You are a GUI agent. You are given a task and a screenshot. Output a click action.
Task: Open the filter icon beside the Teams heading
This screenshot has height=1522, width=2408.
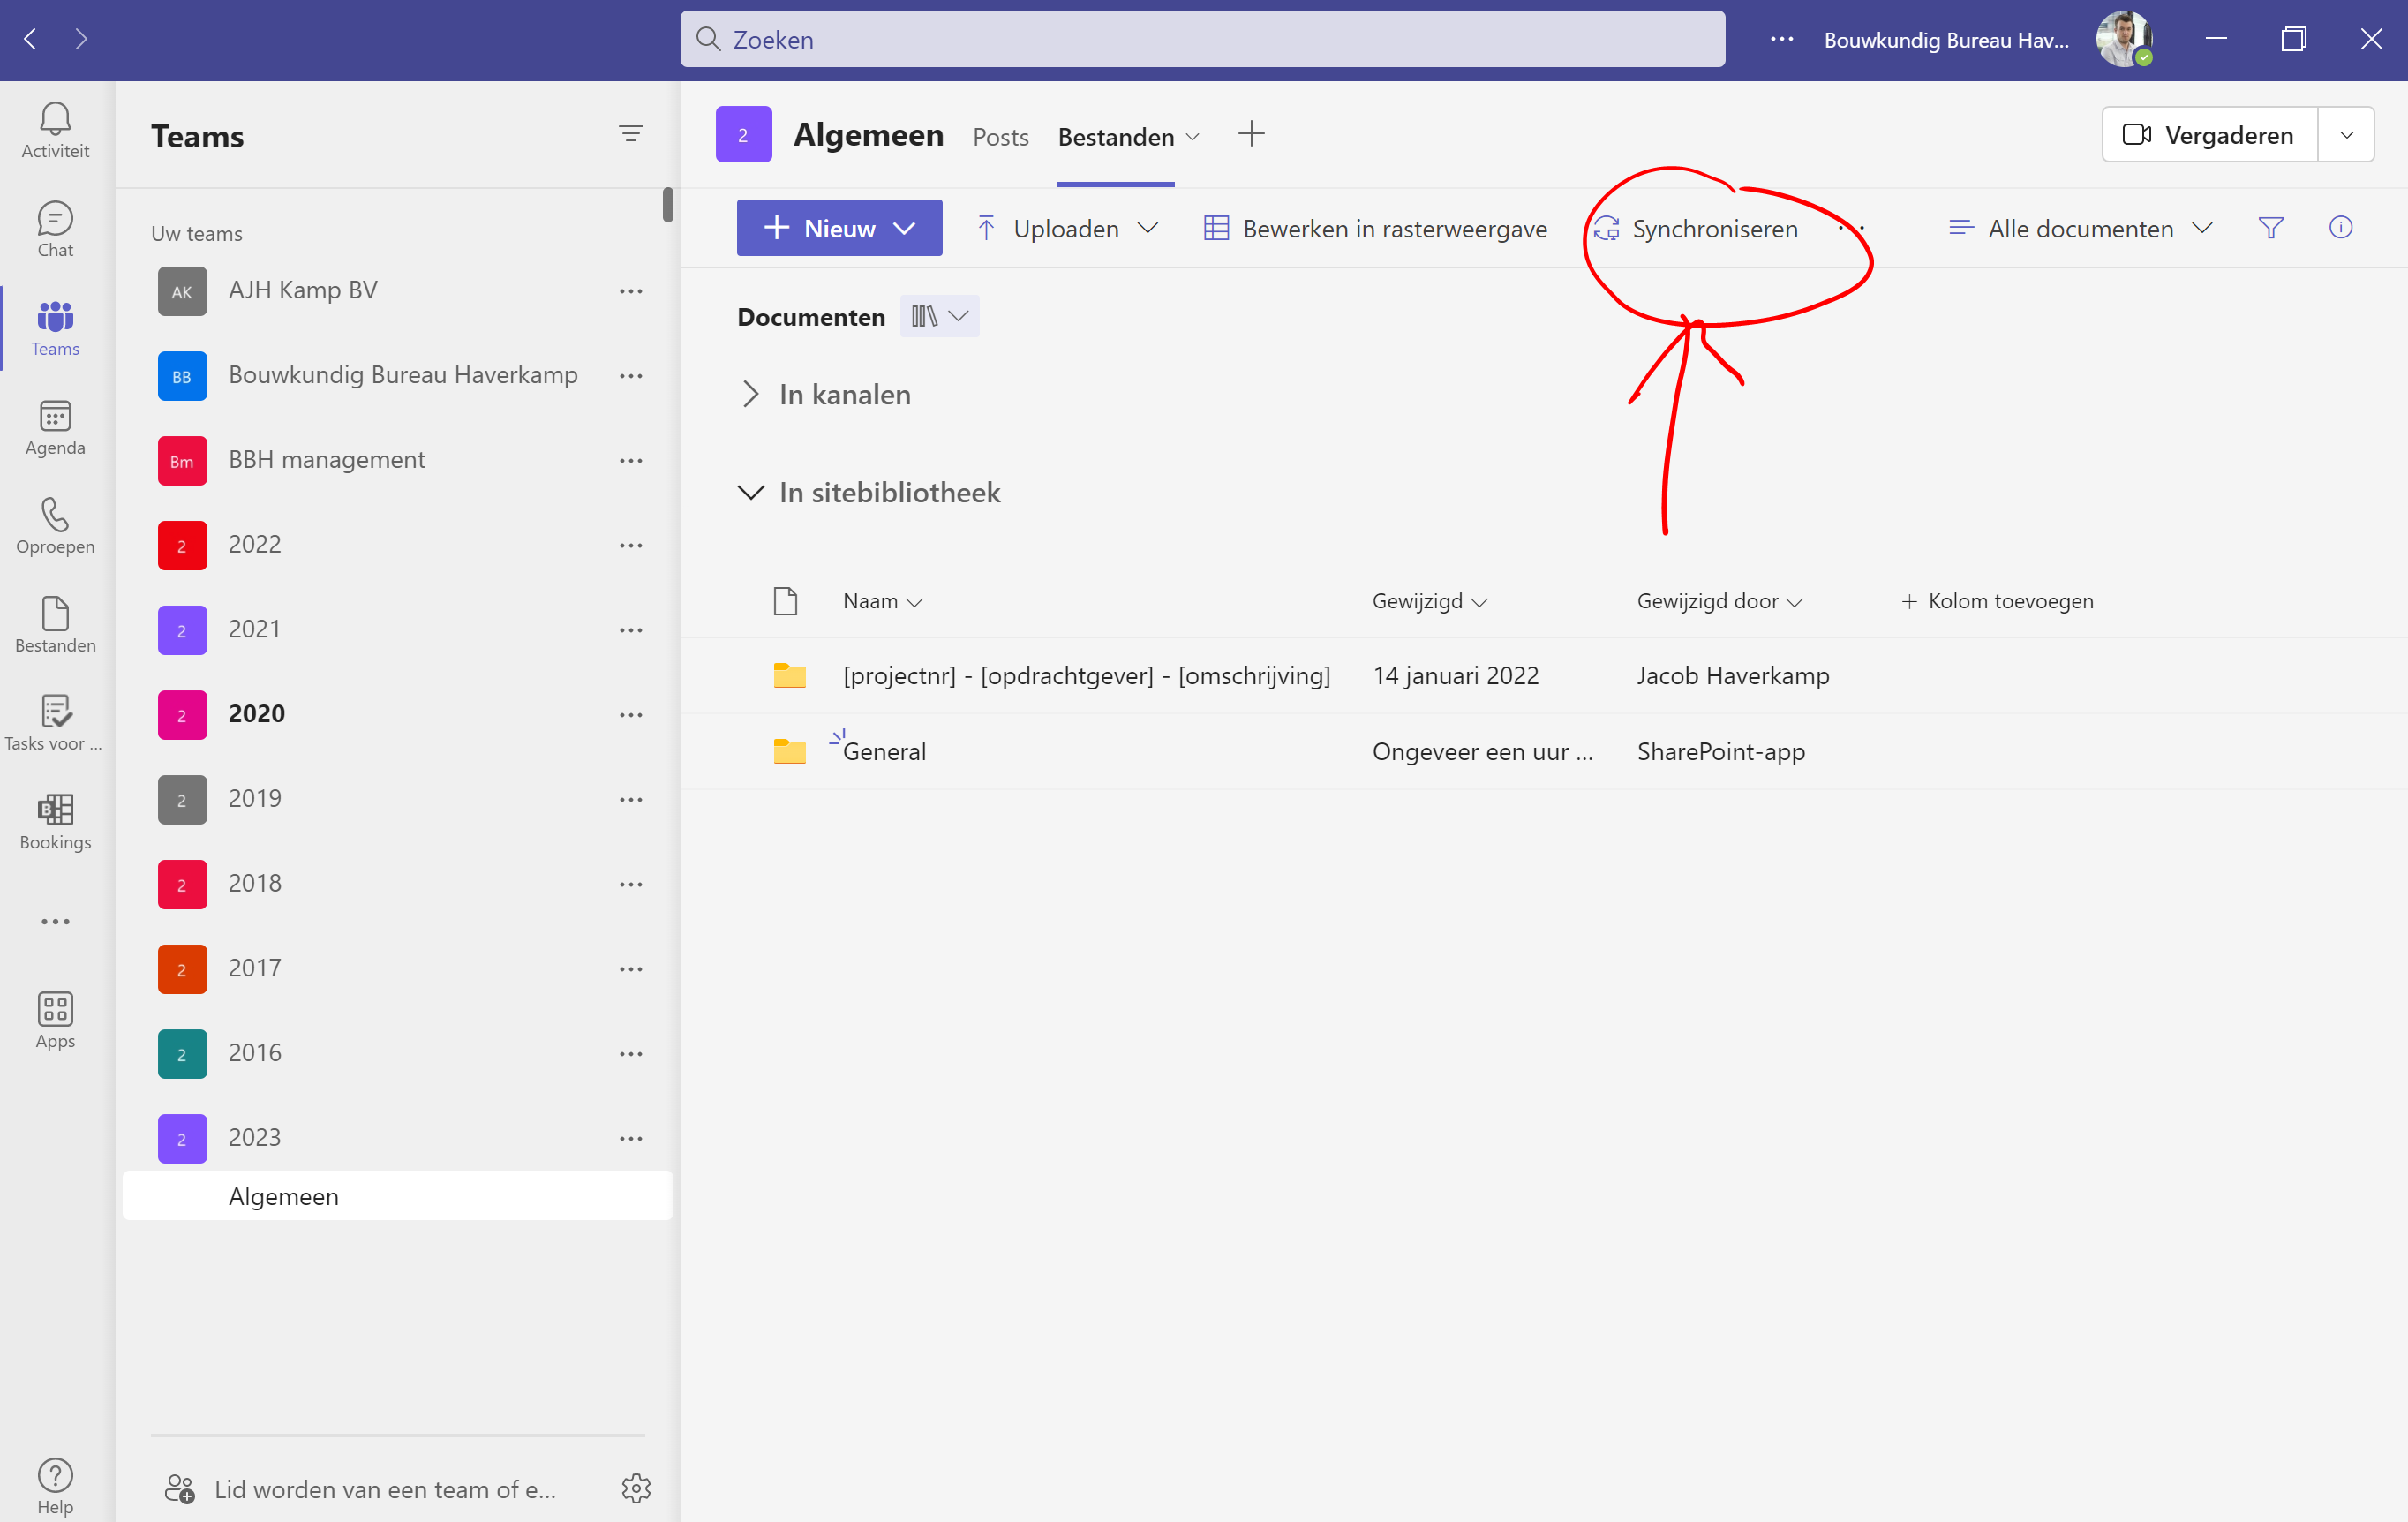pos(630,134)
